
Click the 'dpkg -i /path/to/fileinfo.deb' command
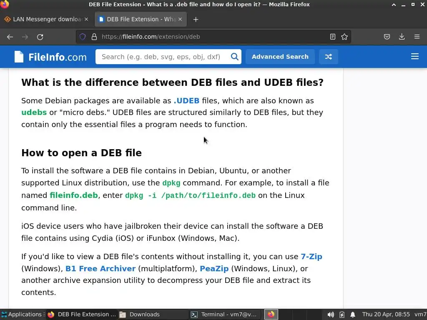(x=190, y=196)
